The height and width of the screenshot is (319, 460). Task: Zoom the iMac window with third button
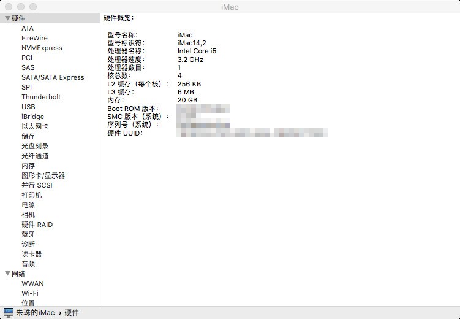(33, 7)
